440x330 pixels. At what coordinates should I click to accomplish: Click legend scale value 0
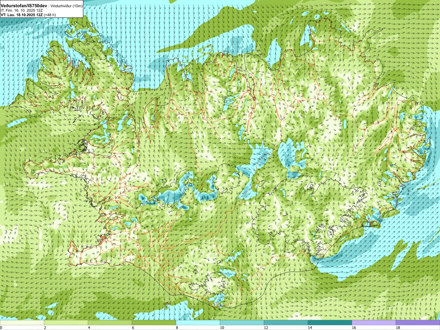coord(1,328)
